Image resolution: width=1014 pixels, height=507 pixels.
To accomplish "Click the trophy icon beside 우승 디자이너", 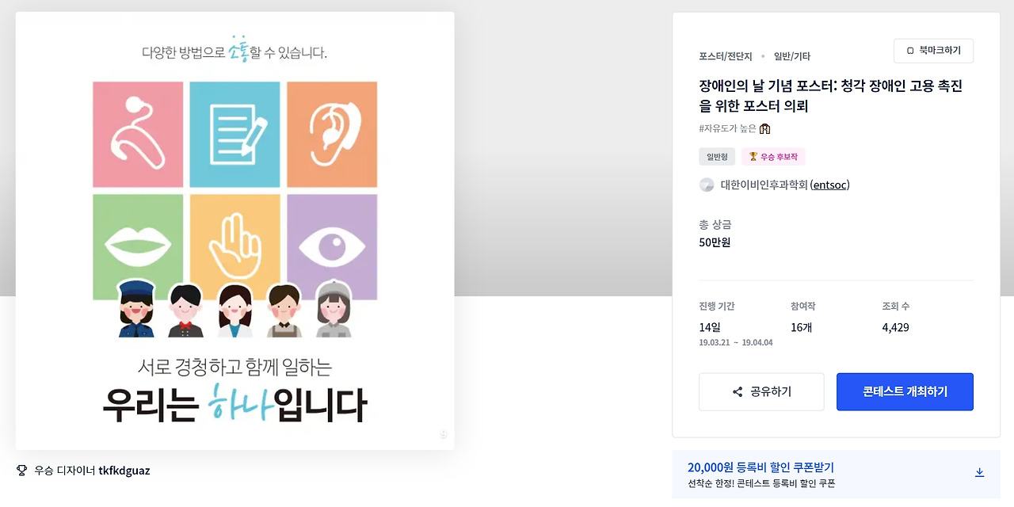I will tap(22, 471).
